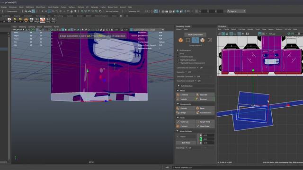Click the X move value field
The height and width of the screenshot is (170, 303).
click(x=208, y=136)
